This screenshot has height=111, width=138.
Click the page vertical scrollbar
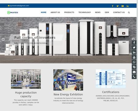tap(137, 55)
